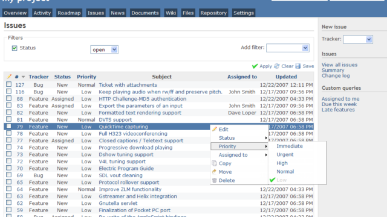
Task: Click the pencil icon in table header
Action: (9, 77)
